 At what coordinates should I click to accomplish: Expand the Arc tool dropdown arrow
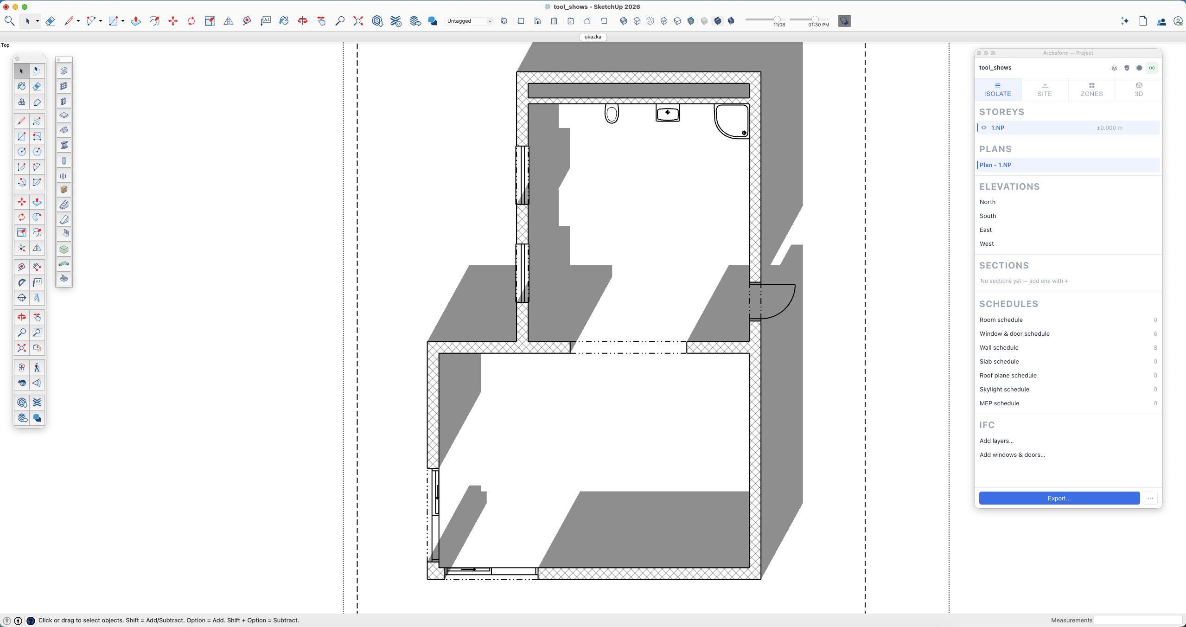[x=101, y=21]
